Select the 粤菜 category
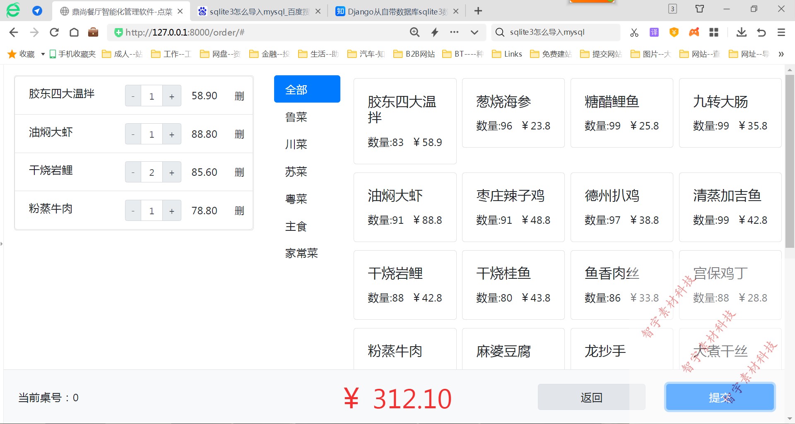Screen dimensions: 795x424 [296, 199]
